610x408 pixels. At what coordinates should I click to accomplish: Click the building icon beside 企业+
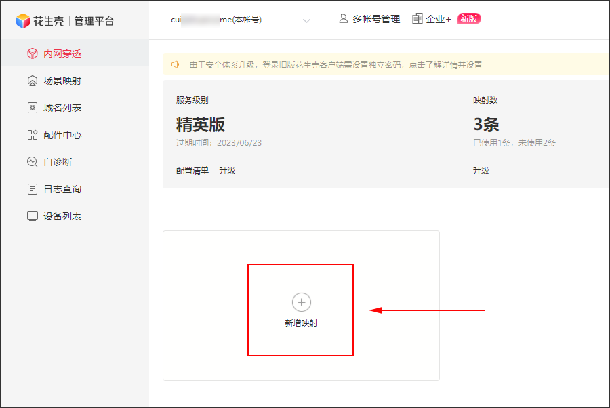417,19
